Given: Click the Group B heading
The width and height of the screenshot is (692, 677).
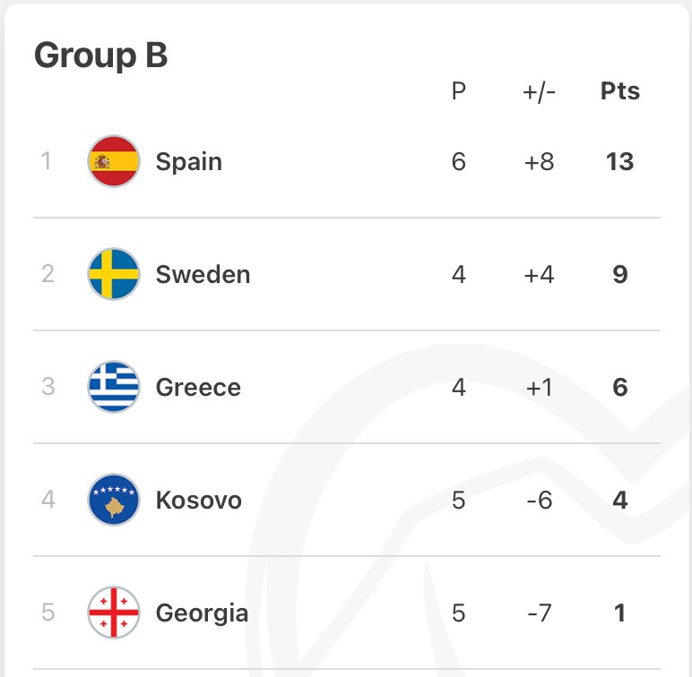Looking at the screenshot, I should coord(101,56).
